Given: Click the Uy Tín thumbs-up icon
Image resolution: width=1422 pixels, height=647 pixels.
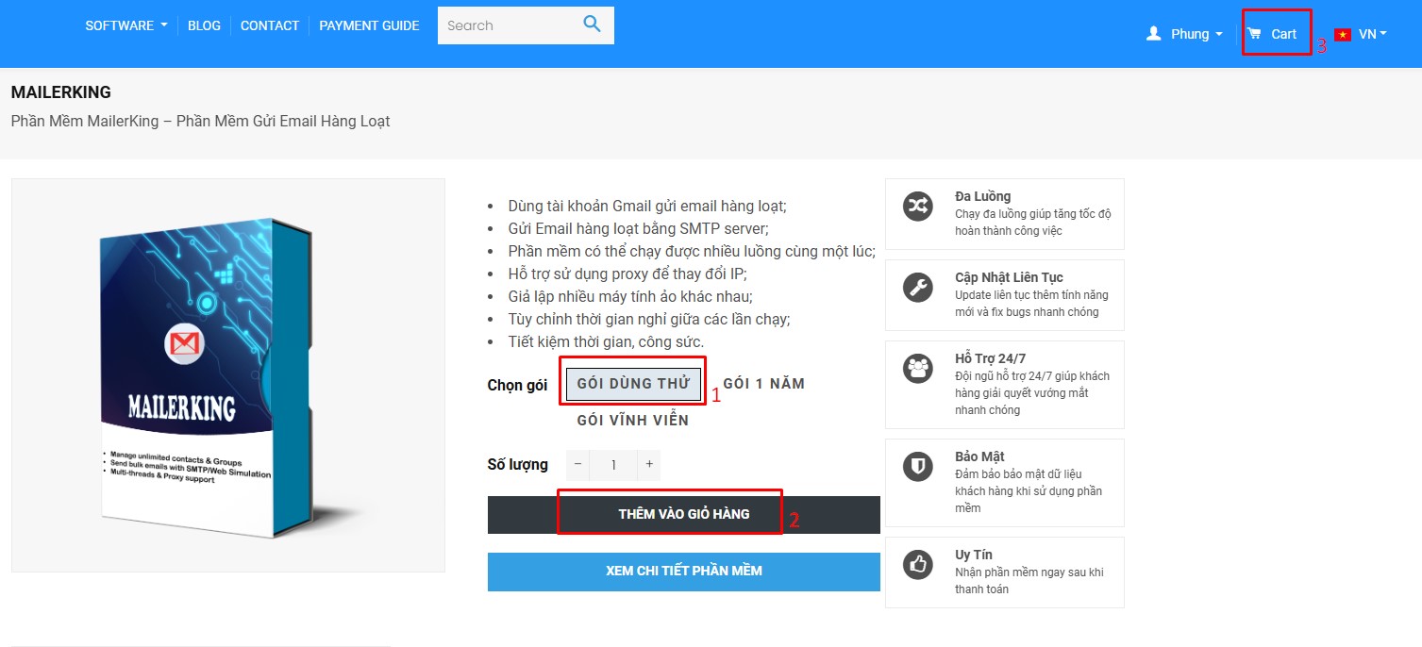Looking at the screenshot, I should 917,564.
